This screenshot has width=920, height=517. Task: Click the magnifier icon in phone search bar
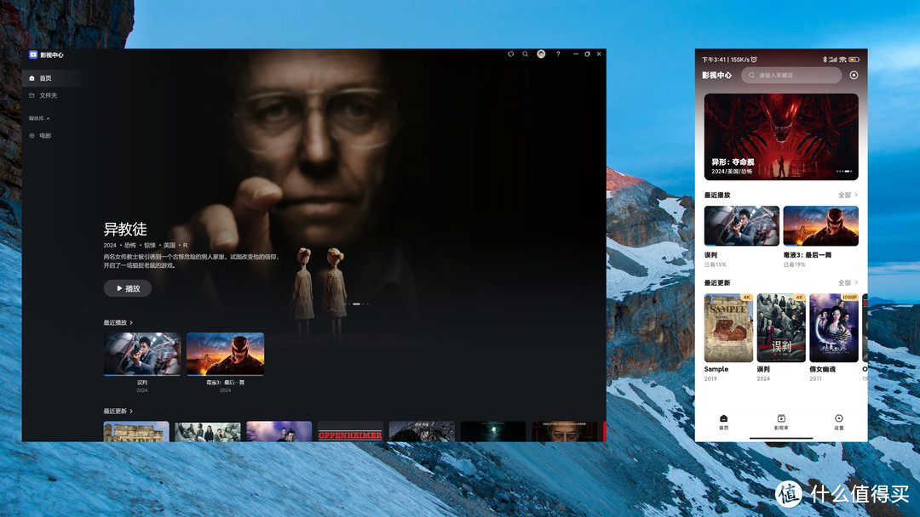[751, 75]
